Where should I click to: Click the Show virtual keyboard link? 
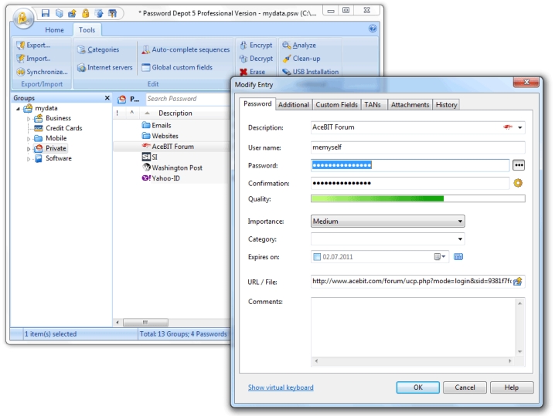281,387
